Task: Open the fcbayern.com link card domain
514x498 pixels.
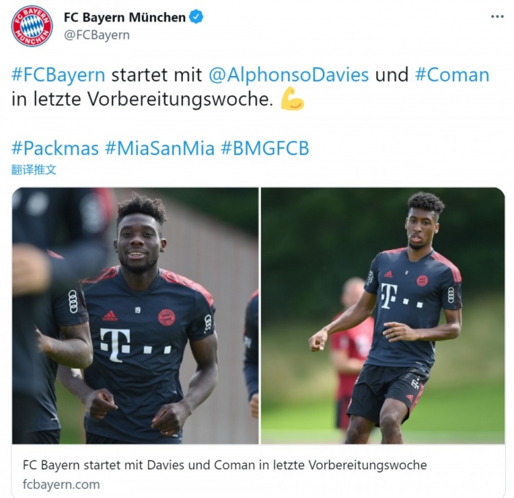Action: point(61,484)
